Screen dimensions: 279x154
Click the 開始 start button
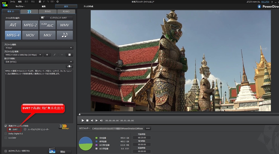tap(60, 152)
